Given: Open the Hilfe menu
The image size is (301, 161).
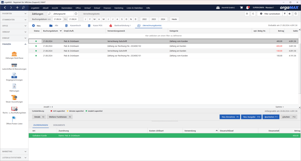Looking at the screenshot, I should coord(148,8).
